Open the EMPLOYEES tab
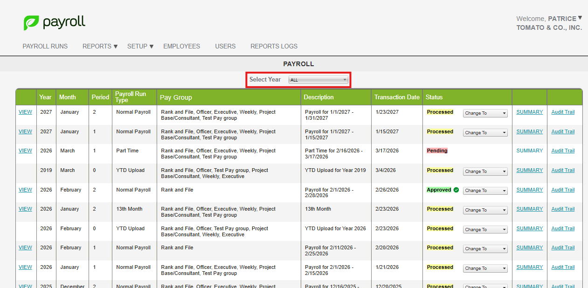This screenshot has width=588, height=288. point(181,46)
